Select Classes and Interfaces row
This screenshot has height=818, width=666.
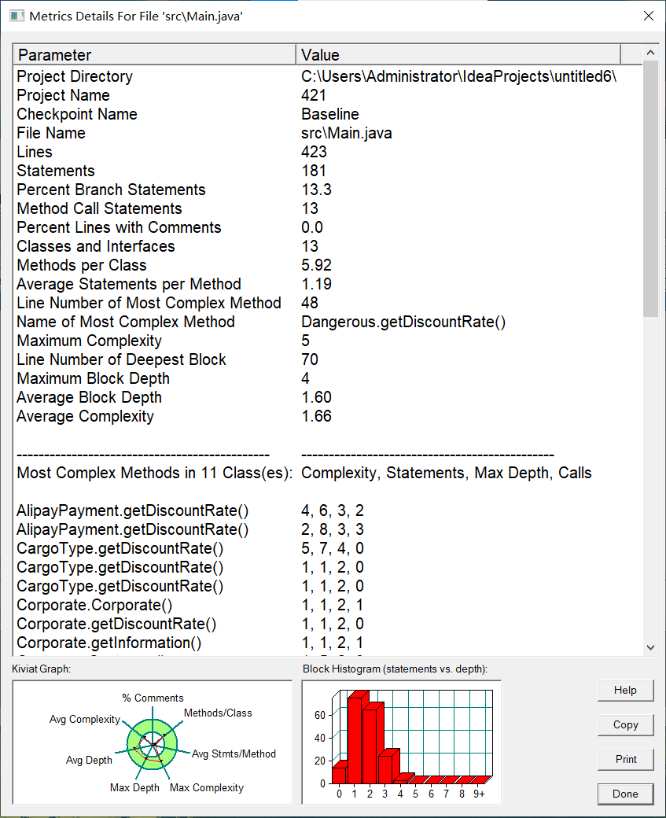point(328,245)
